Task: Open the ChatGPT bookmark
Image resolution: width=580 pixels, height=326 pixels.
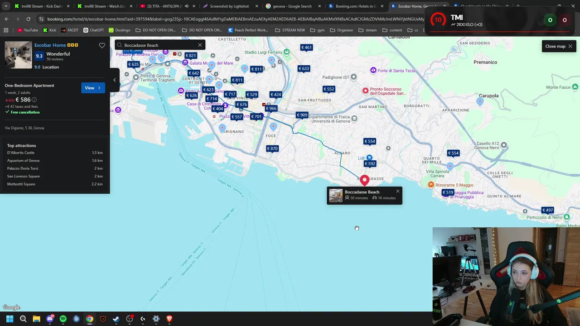Action: tap(94, 30)
